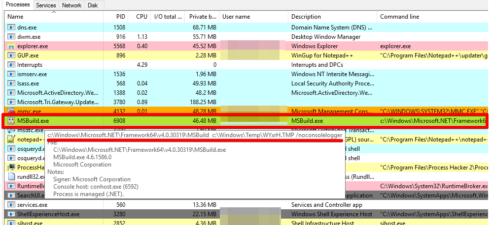Click the Command line column header
This screenshot has width=491, height=225.
click(399, 17)
